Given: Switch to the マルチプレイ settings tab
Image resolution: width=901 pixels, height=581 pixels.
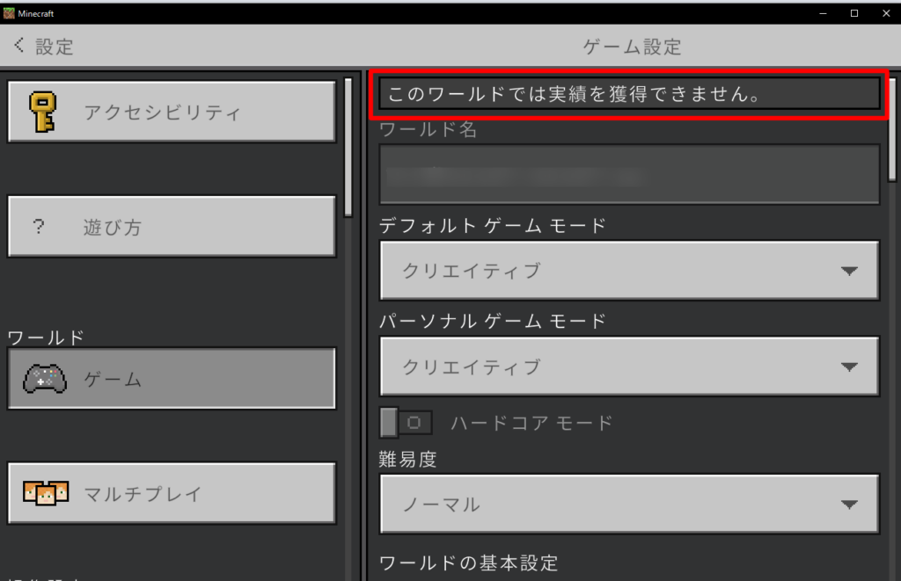Looking at the screenshot, I should [x=172, y=493].
